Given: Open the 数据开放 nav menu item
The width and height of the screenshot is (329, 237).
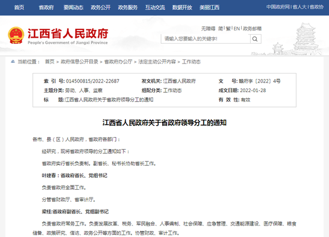Looking at the screenshot, I should pos(182,8).
